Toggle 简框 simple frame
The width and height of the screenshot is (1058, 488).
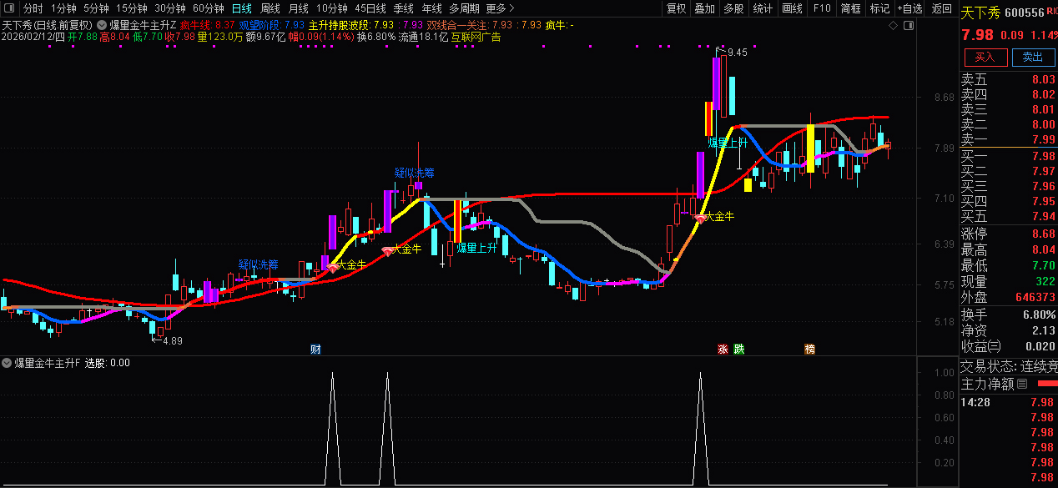pos(850,8)
